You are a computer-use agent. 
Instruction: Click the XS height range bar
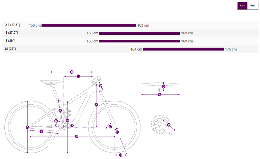click(89, 25)
